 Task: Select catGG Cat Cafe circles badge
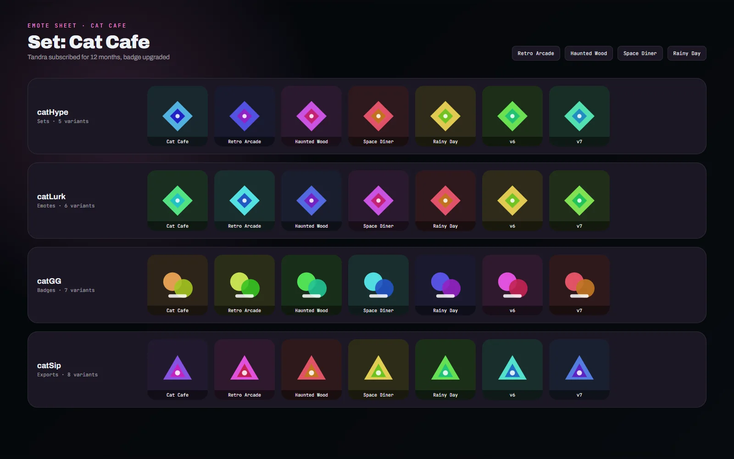click(x=178, y=285)
